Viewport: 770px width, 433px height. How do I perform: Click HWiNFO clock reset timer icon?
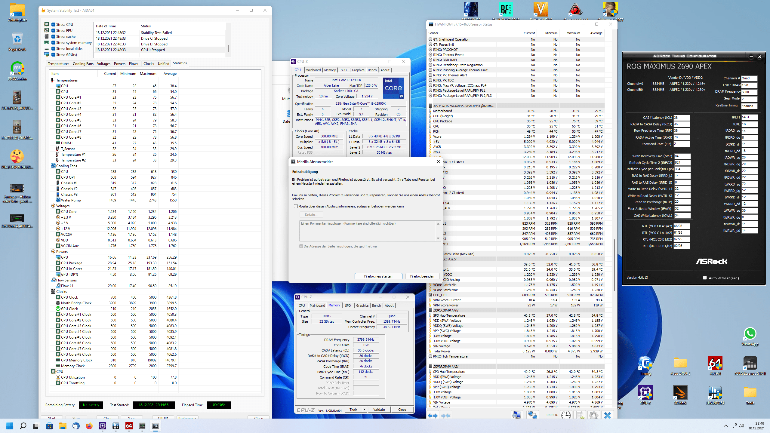(x=566, y=415)
